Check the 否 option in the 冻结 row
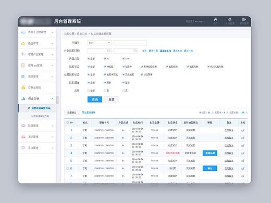 point(124,91)
